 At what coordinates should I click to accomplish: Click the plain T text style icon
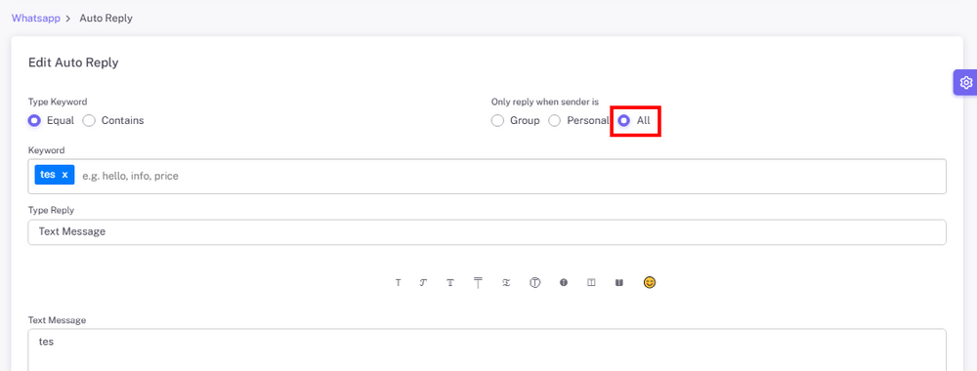399,282
